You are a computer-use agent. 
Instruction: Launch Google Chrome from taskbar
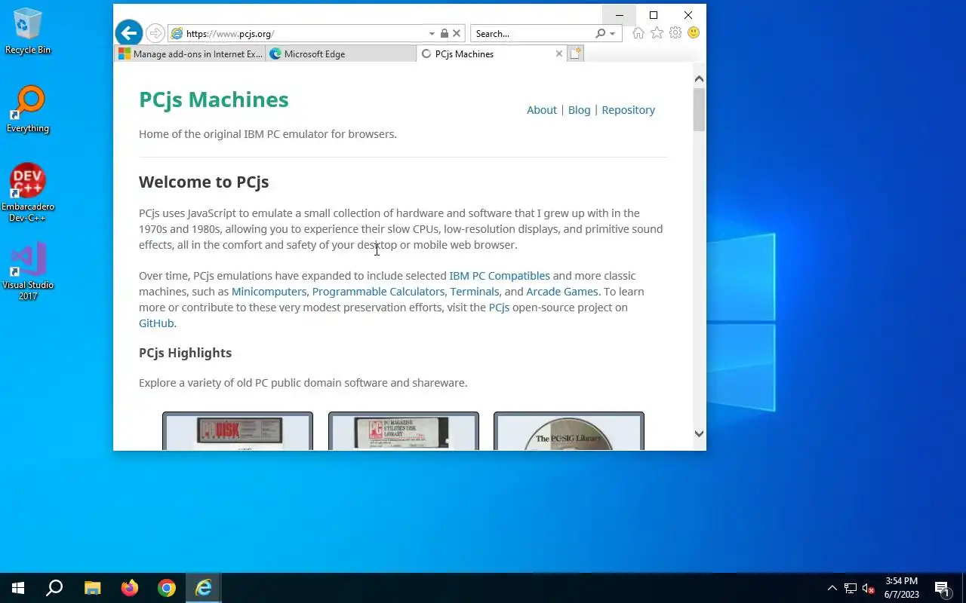point(167,588)
